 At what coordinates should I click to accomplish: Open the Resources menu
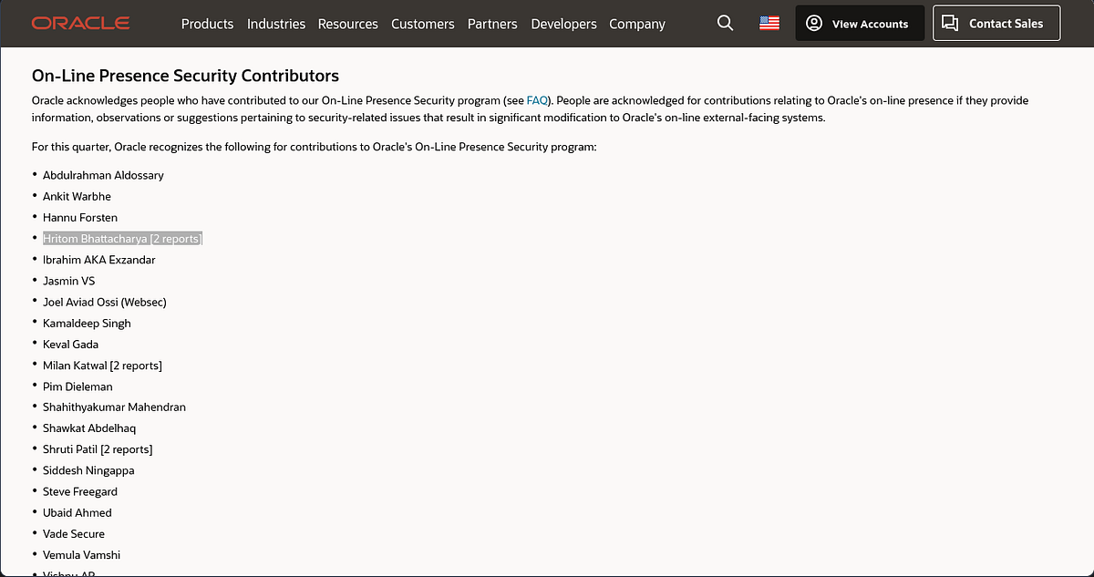pyautogui.click(x=347, y=24)
